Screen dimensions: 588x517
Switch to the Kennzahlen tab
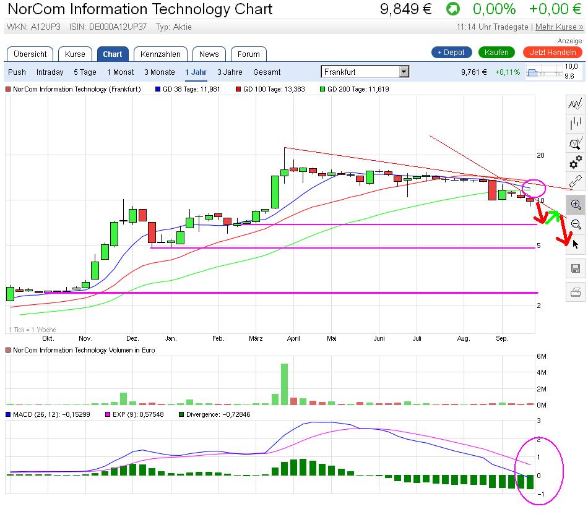(160, 54)
